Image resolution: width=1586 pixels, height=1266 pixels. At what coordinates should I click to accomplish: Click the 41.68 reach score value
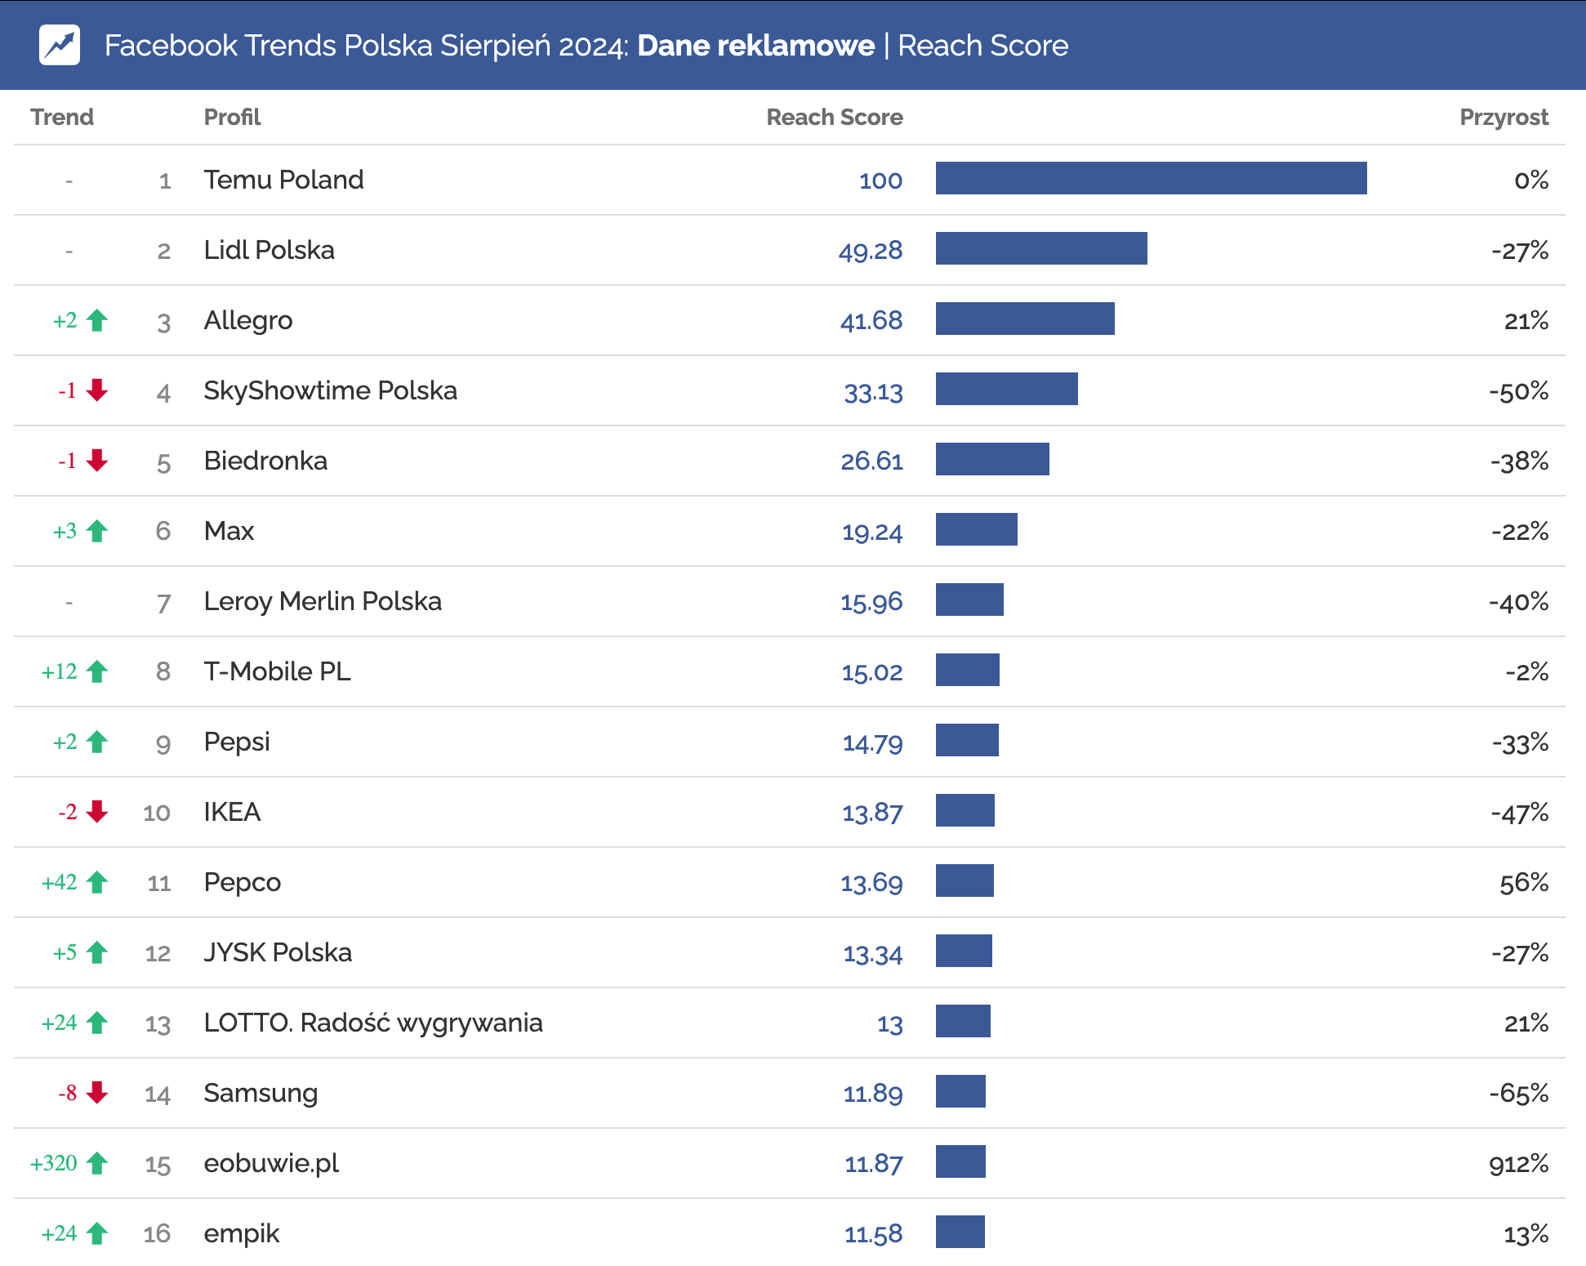[871, 321]
